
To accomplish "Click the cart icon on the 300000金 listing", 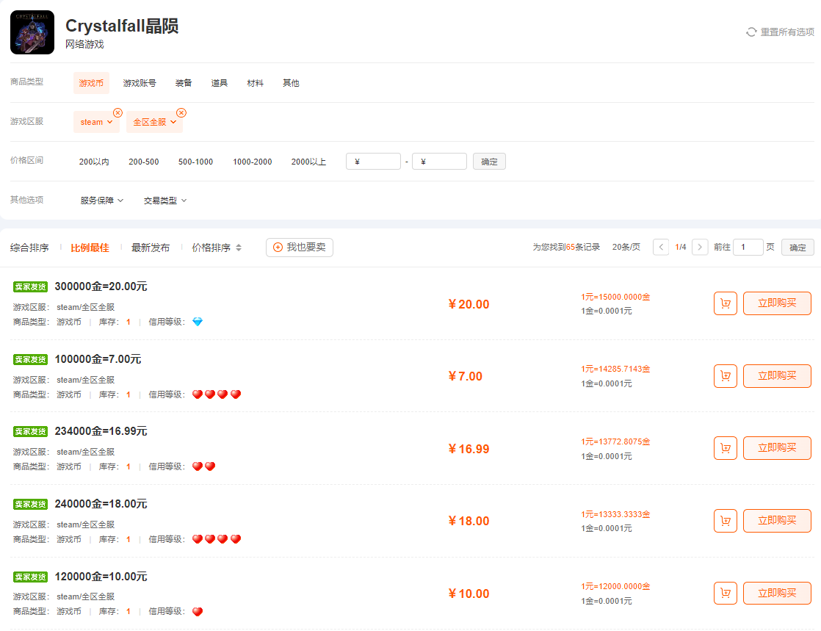I will 725,303.
